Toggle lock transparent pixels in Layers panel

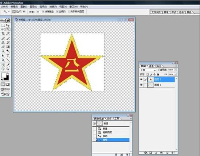[147, 74]
